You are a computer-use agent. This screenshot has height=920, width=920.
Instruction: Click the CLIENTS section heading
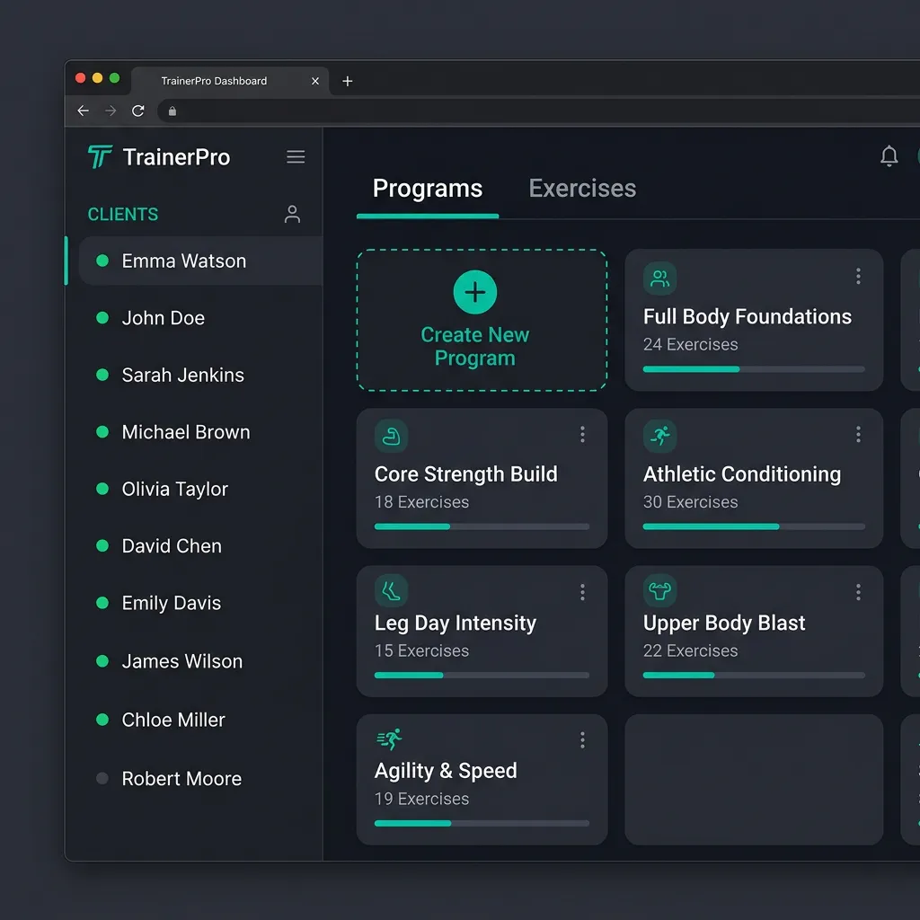(122, 214)
